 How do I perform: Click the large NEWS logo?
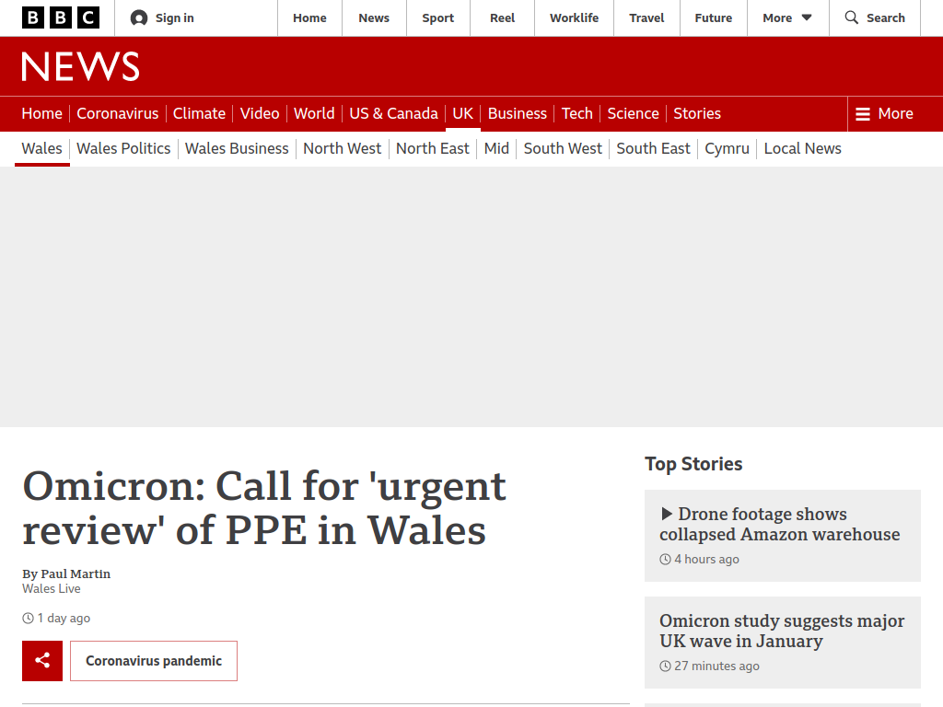click(x=81, y=66)
